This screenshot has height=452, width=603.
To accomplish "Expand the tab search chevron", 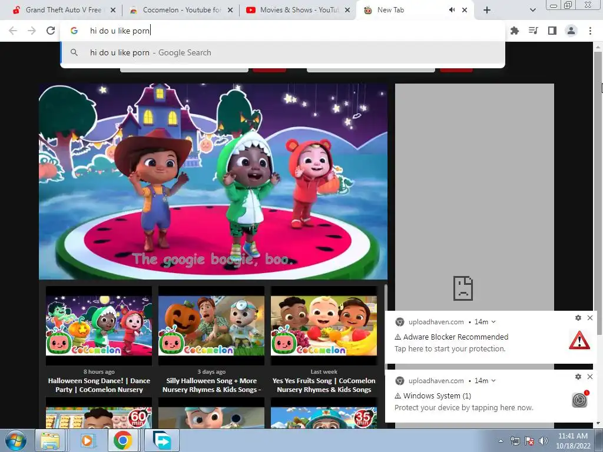I will [x=532, y=10].
